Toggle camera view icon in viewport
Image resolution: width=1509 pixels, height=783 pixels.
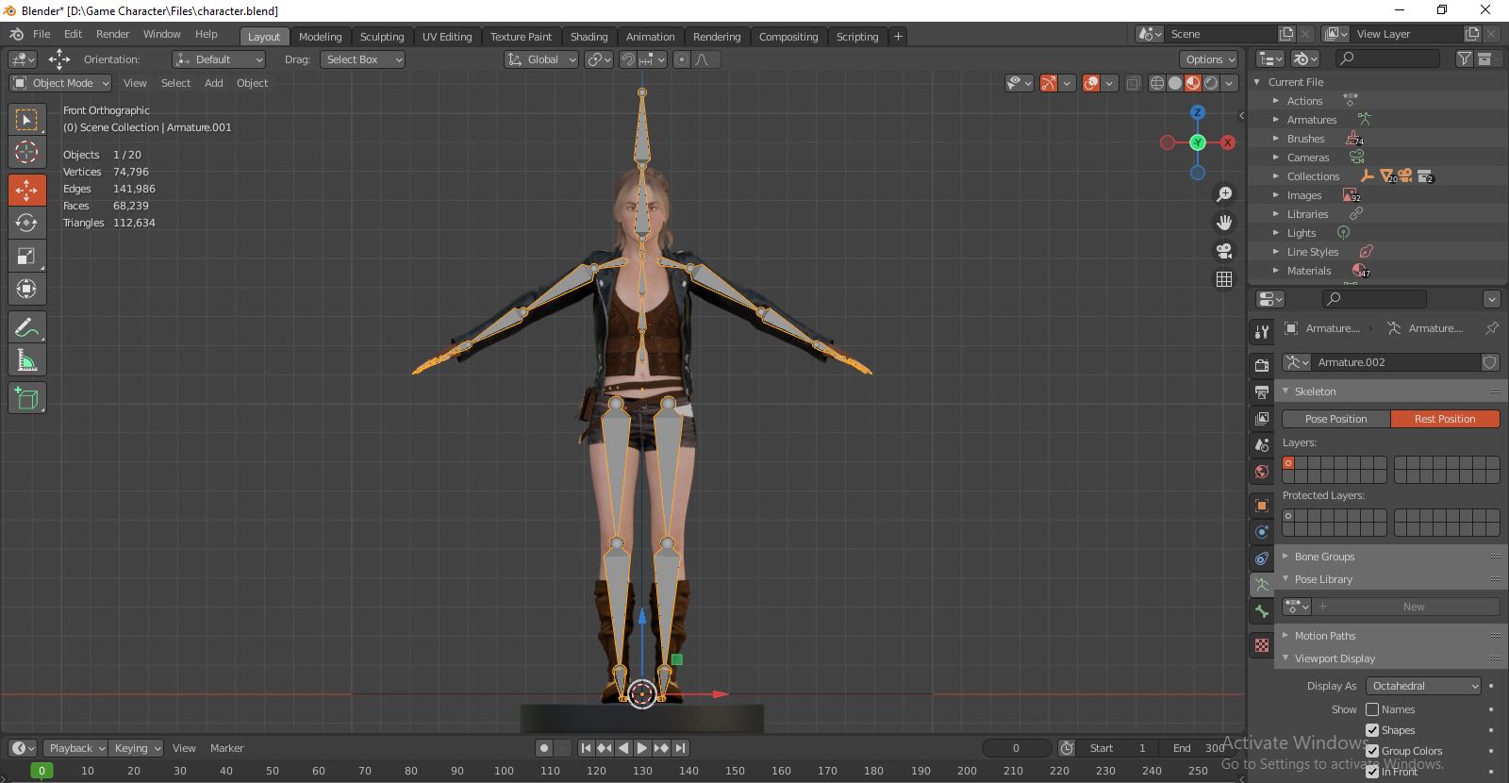coord(1224,251)
